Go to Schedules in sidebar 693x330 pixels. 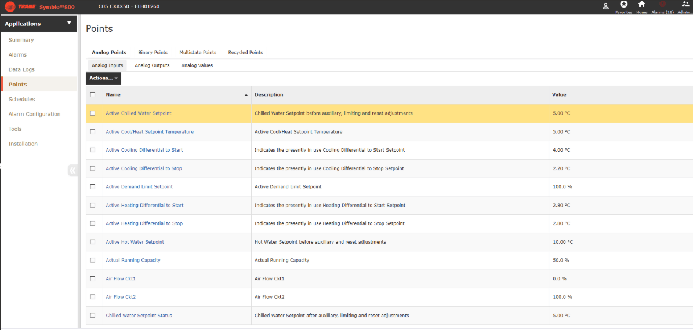(21, 100)
